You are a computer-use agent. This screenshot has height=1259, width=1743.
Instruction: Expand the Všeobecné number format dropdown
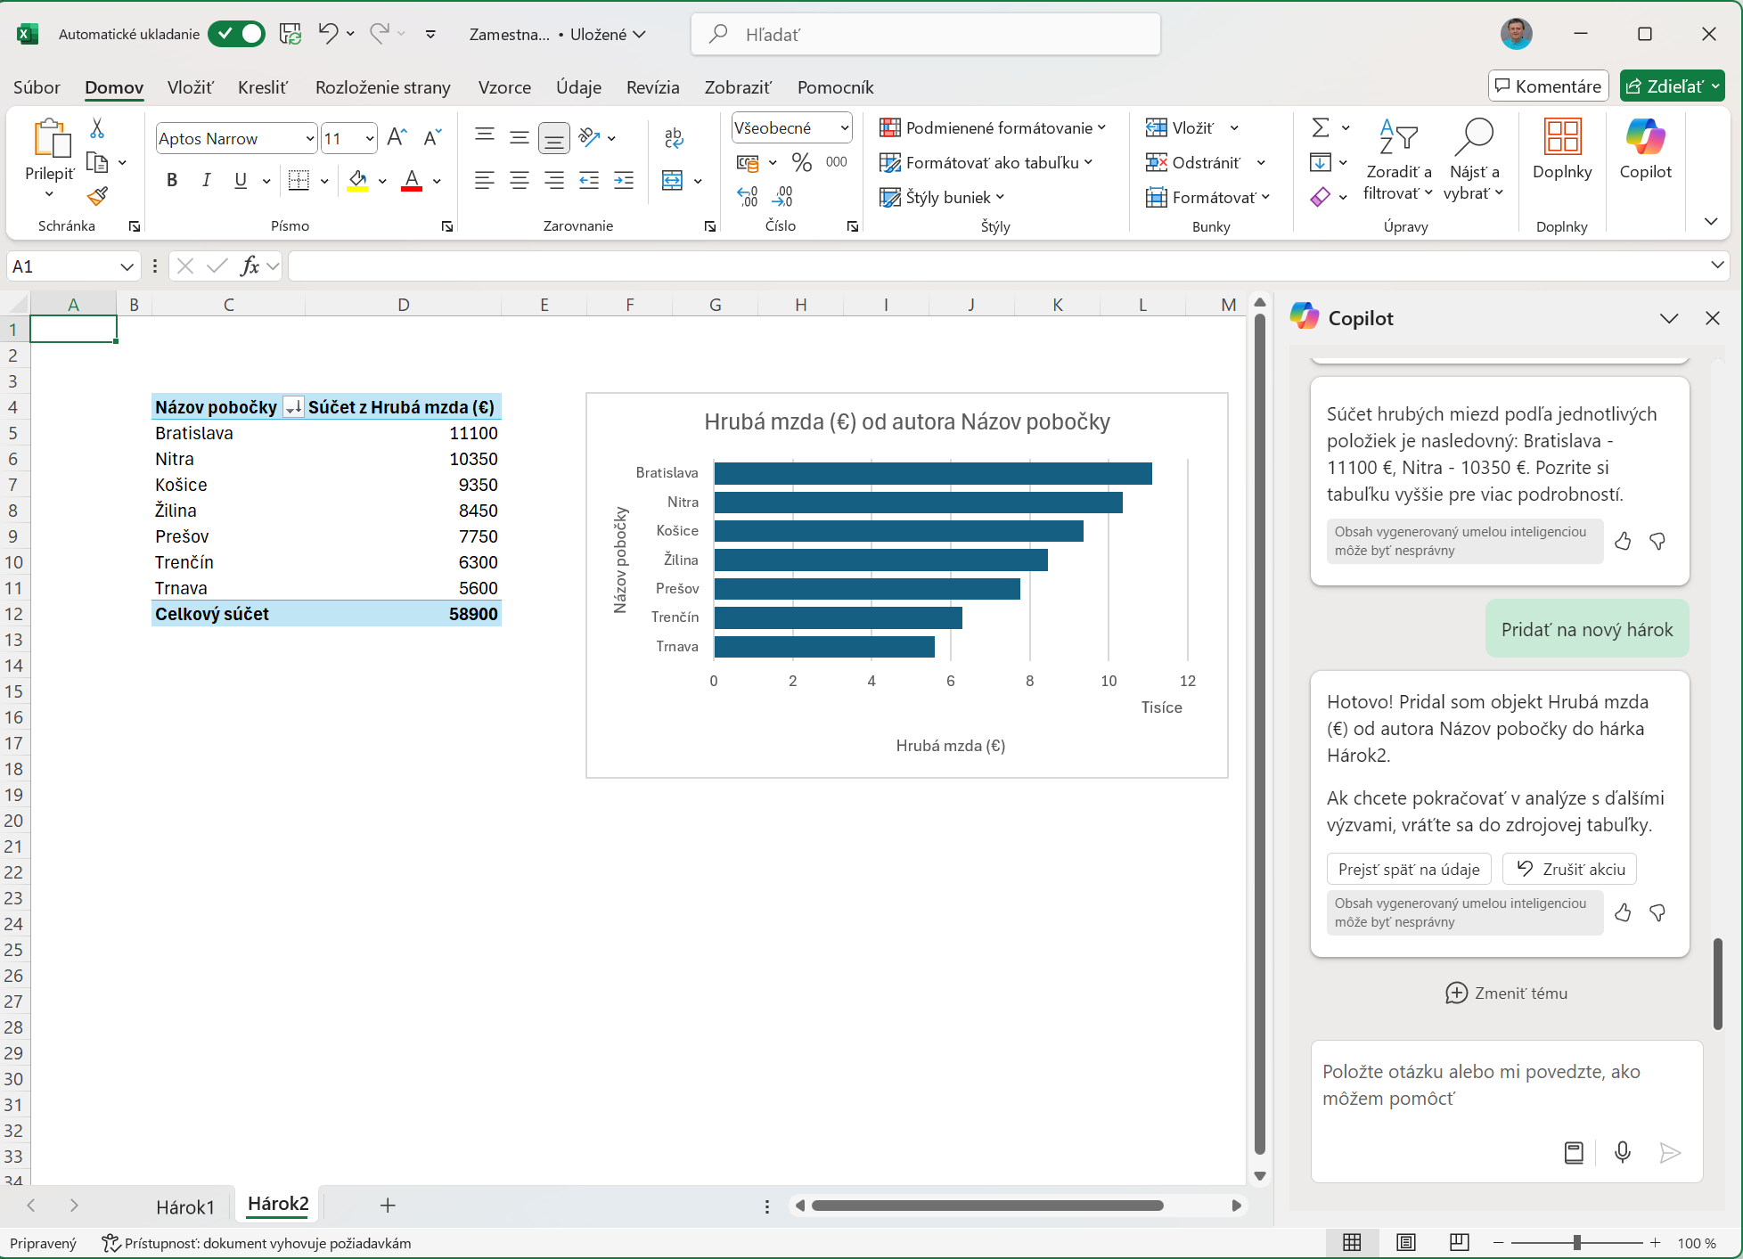tap(843, 128)
